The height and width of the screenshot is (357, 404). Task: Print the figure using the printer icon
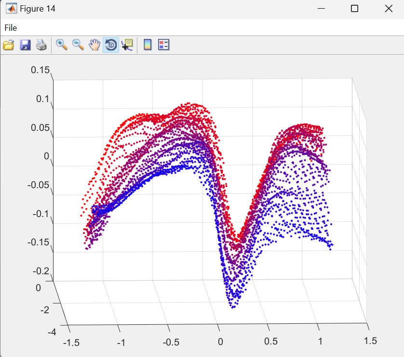pos(41,45)
